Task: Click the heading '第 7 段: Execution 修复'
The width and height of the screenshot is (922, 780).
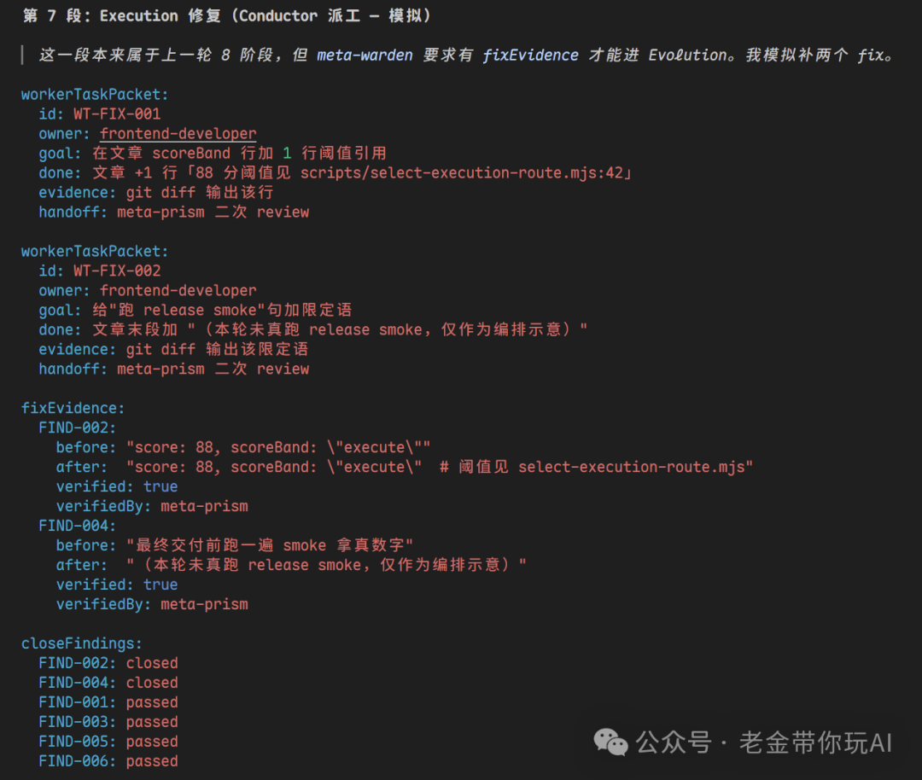Action: pos(122,16)
